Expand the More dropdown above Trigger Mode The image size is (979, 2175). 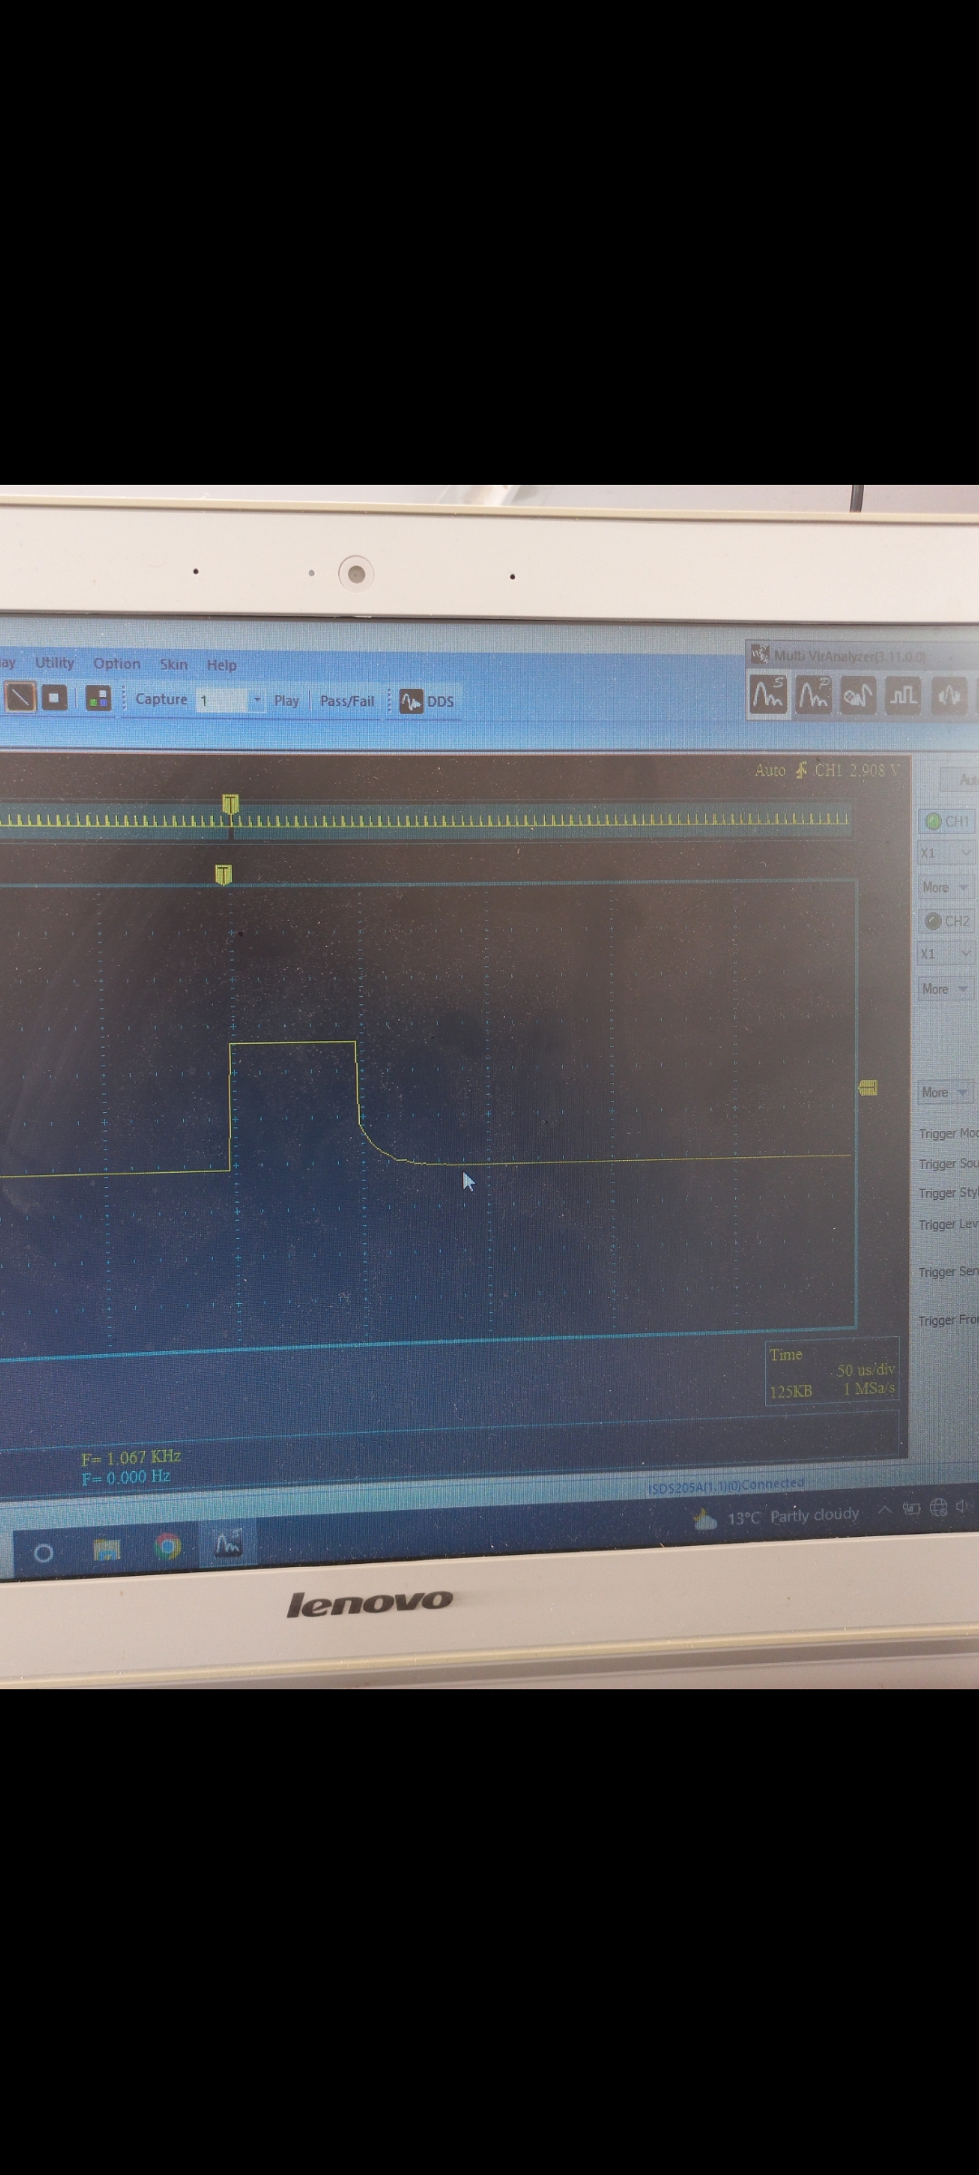point(945,1092)
